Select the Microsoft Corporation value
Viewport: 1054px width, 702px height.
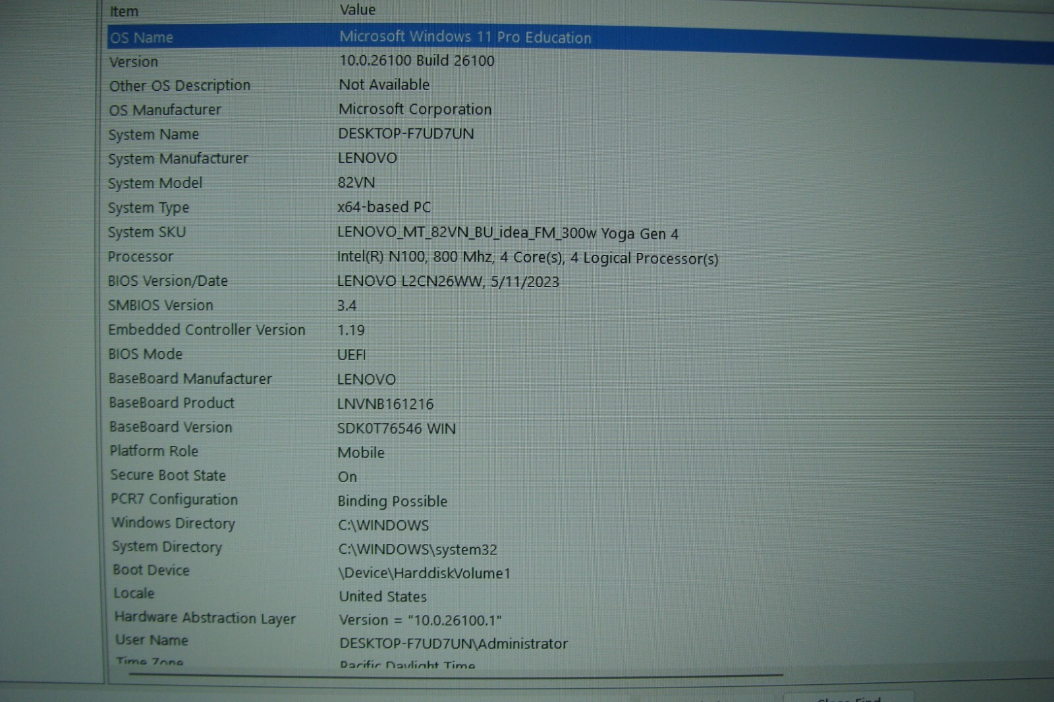click(415, 109)
